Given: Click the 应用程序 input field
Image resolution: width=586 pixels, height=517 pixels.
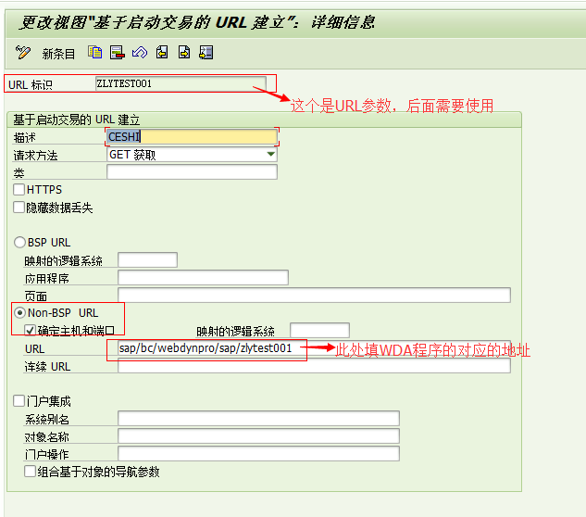Looking at the screenshot, I should point(203,278).
